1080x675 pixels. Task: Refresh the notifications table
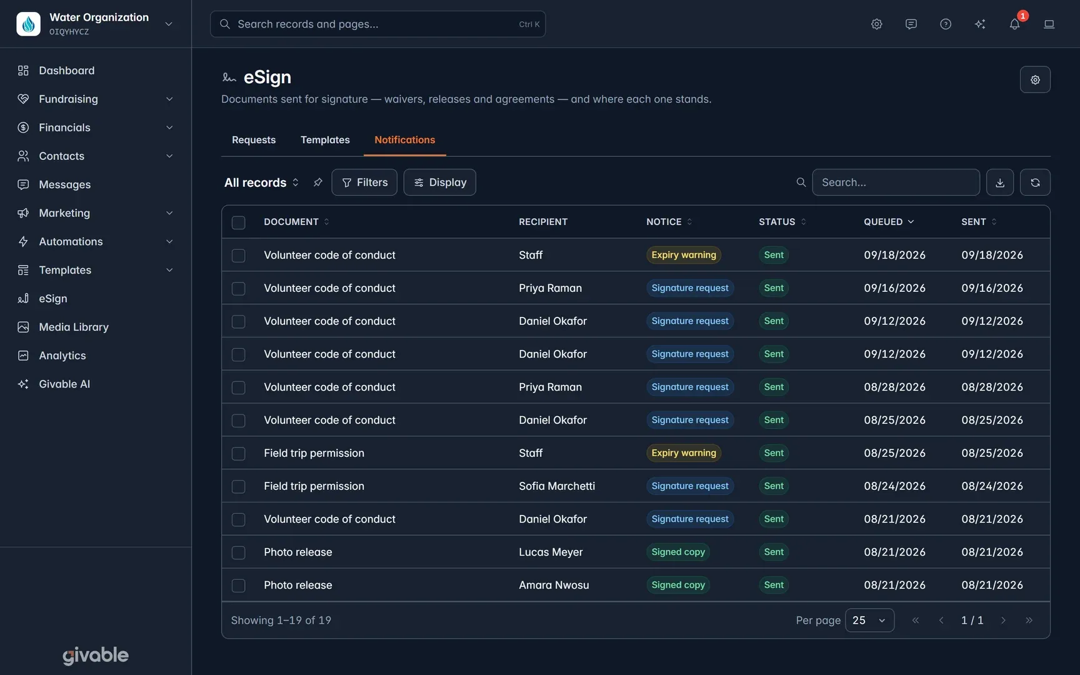1035,182
